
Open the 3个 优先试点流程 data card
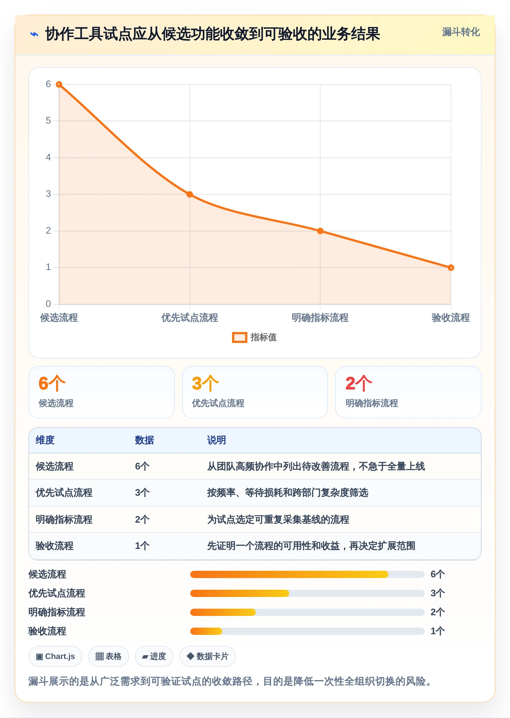(x=255, y=392)
